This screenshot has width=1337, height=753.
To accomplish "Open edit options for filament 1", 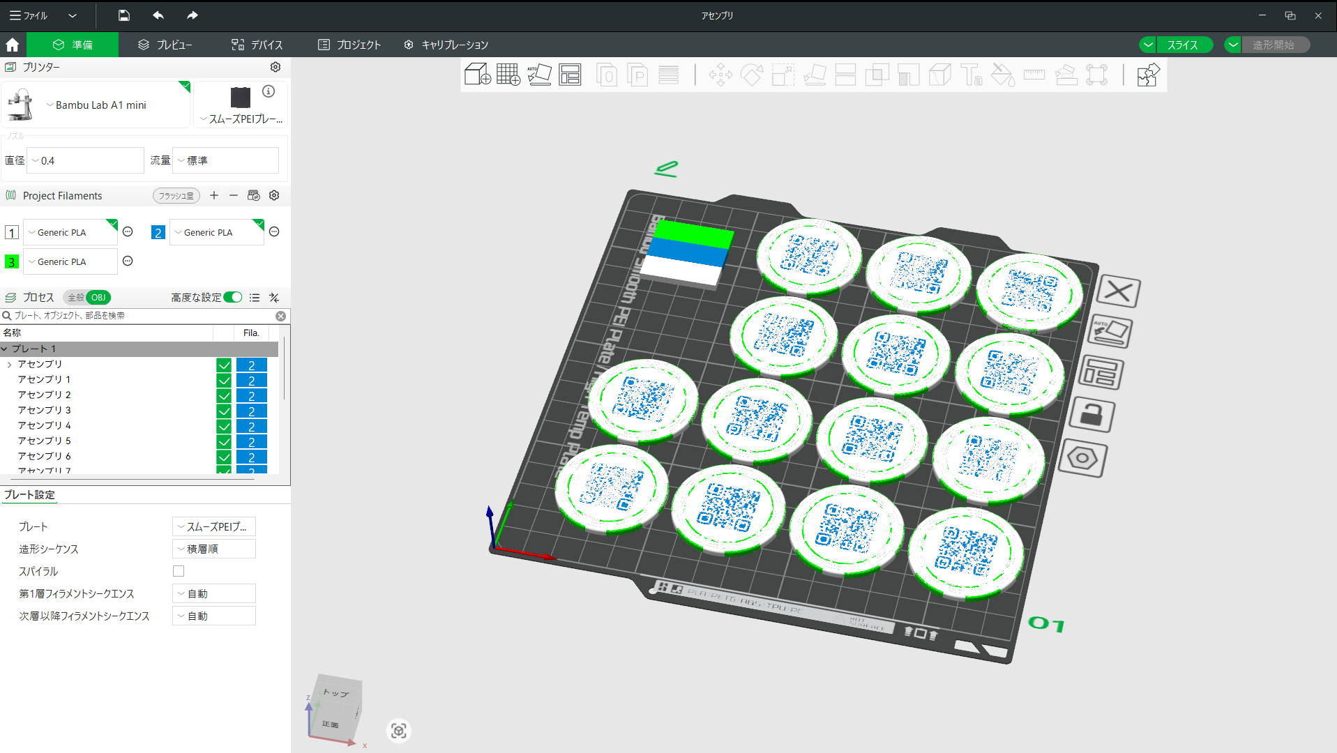I will pyautogui.click(x=128, y=231).
